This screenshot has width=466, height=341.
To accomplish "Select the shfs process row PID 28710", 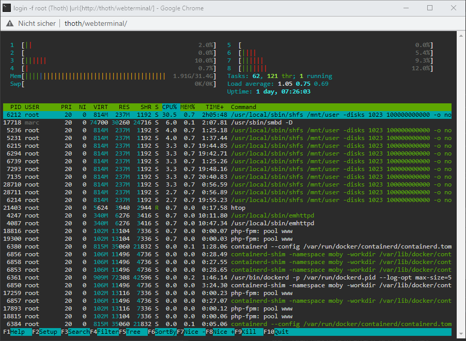I will pos(227,184).
